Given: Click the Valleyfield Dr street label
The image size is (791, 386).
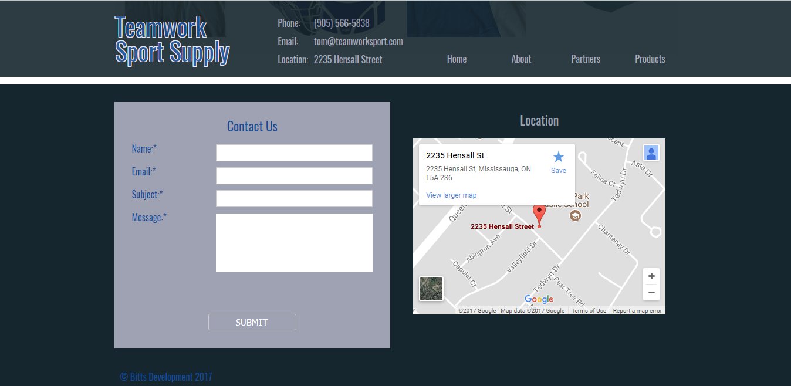Looking at the screenshot, I should tap(522, 258).
